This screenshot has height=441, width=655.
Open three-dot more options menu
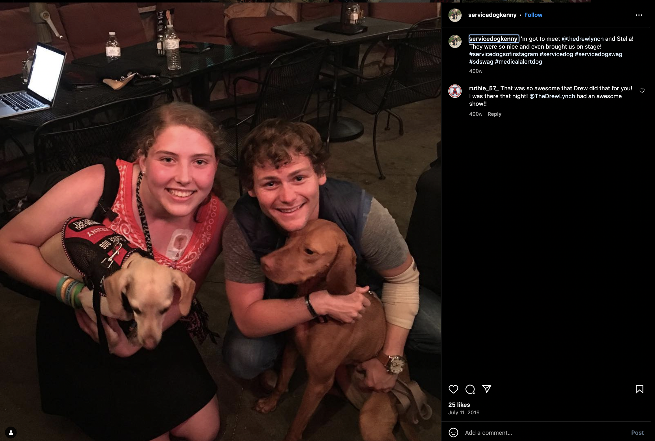[x=639, y=15]
